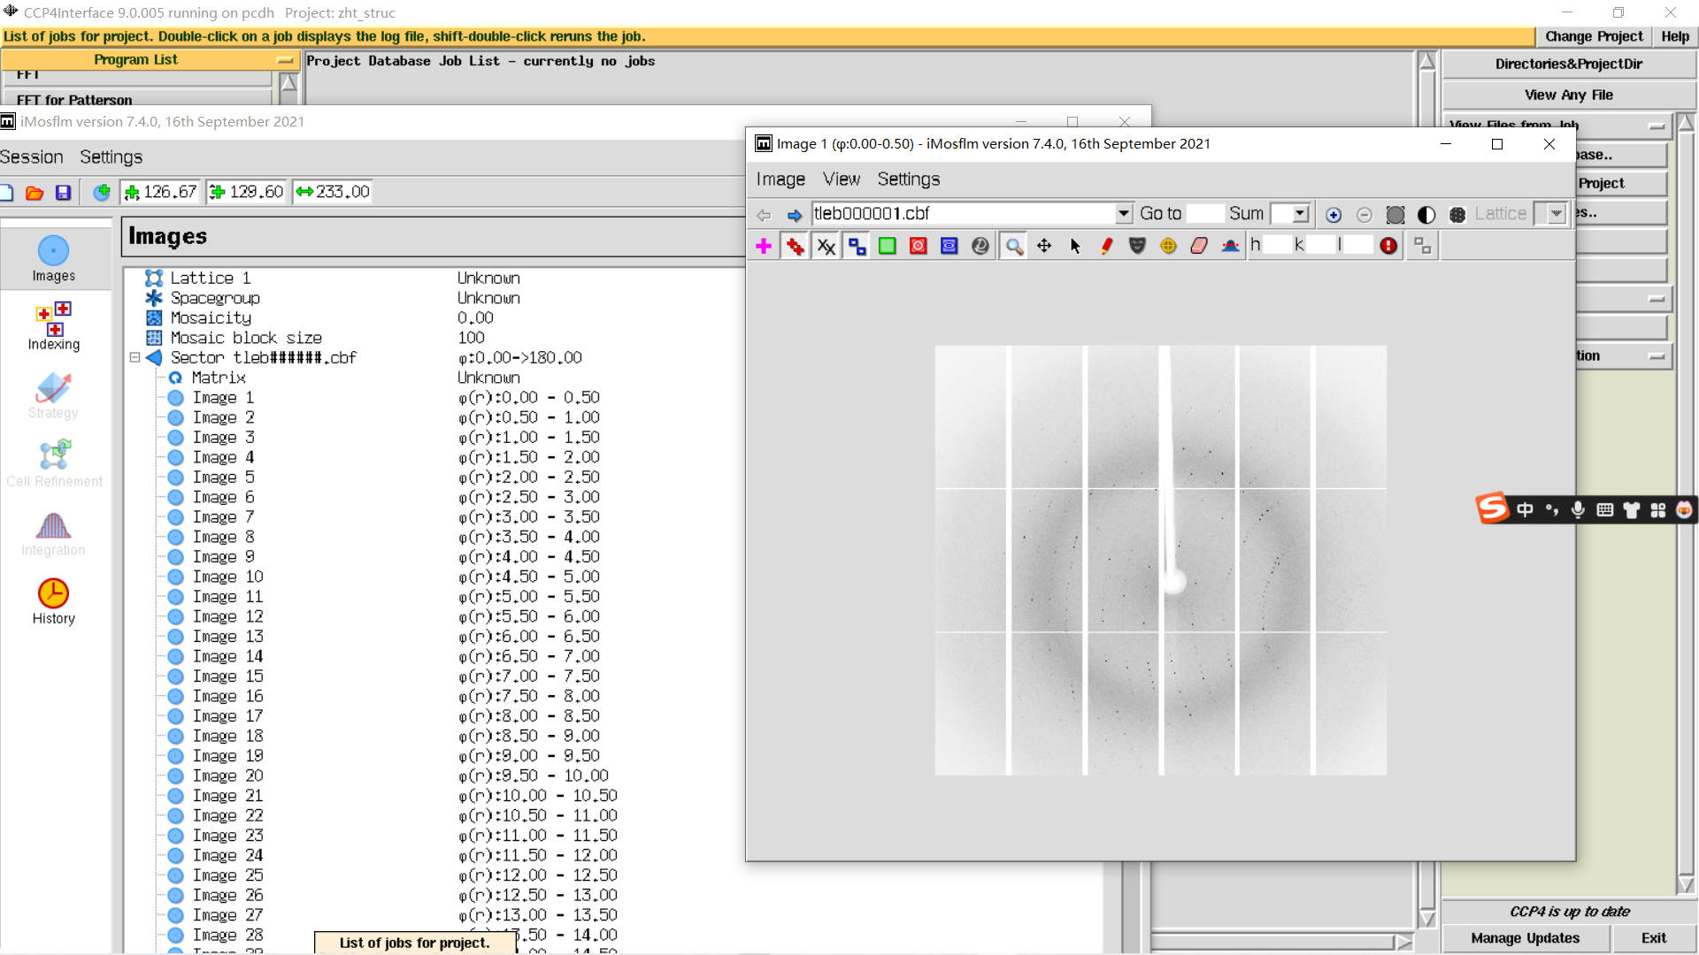Click the eraser tool icon
This screenshot has width=1699, height=955.
1199,246
